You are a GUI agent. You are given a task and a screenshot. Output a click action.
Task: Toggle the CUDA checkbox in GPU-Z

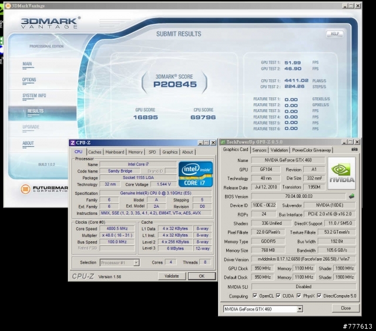[278, 296]
